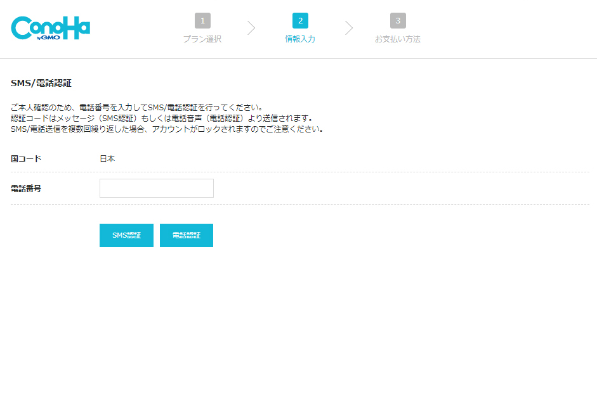Focus the 電話番号 phone number input field
Screen dimensions: 597x398
tap(157, 188)
